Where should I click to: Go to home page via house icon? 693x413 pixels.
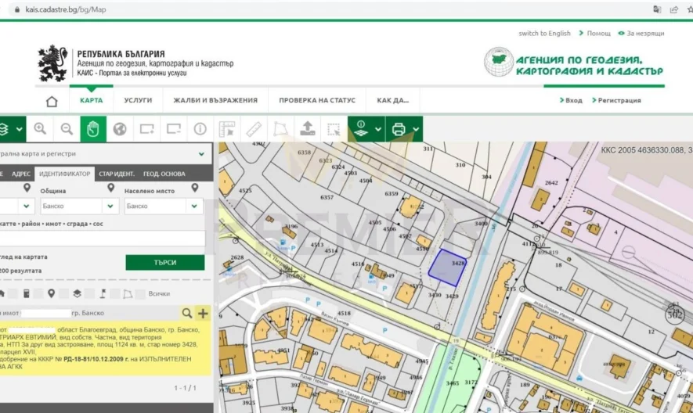pyautogui.click(x=52, y=101)
